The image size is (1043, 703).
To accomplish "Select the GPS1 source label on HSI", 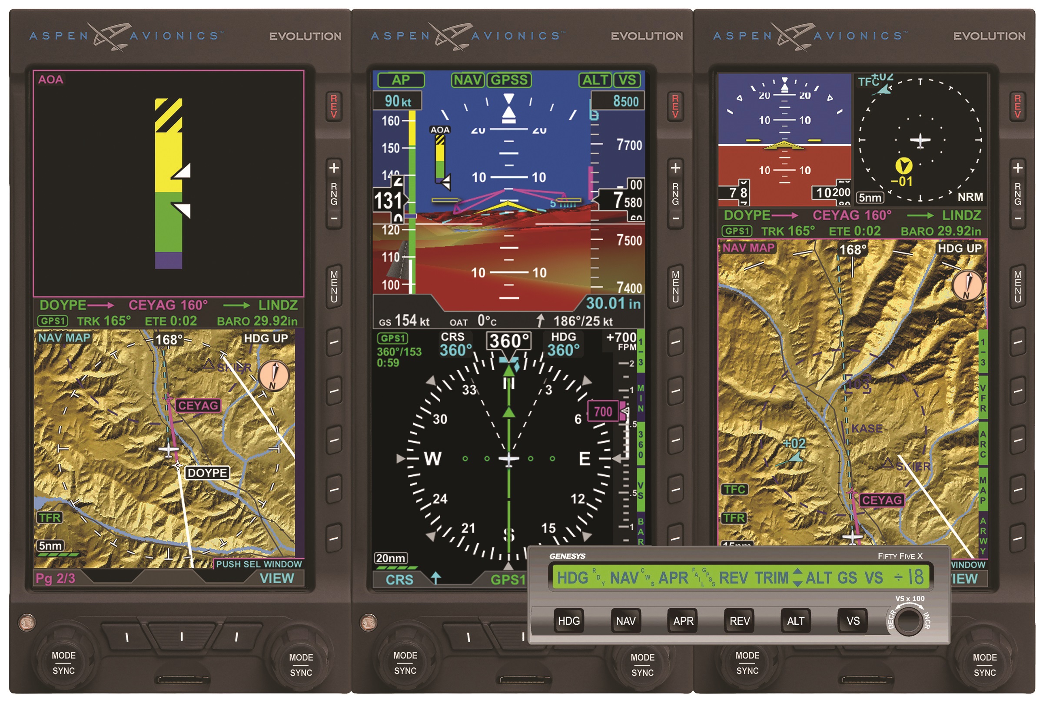I will [x=392, y=338].
